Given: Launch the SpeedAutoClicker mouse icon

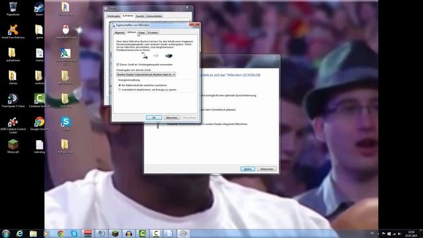Looking at the screenshot, I should [65, 32].
